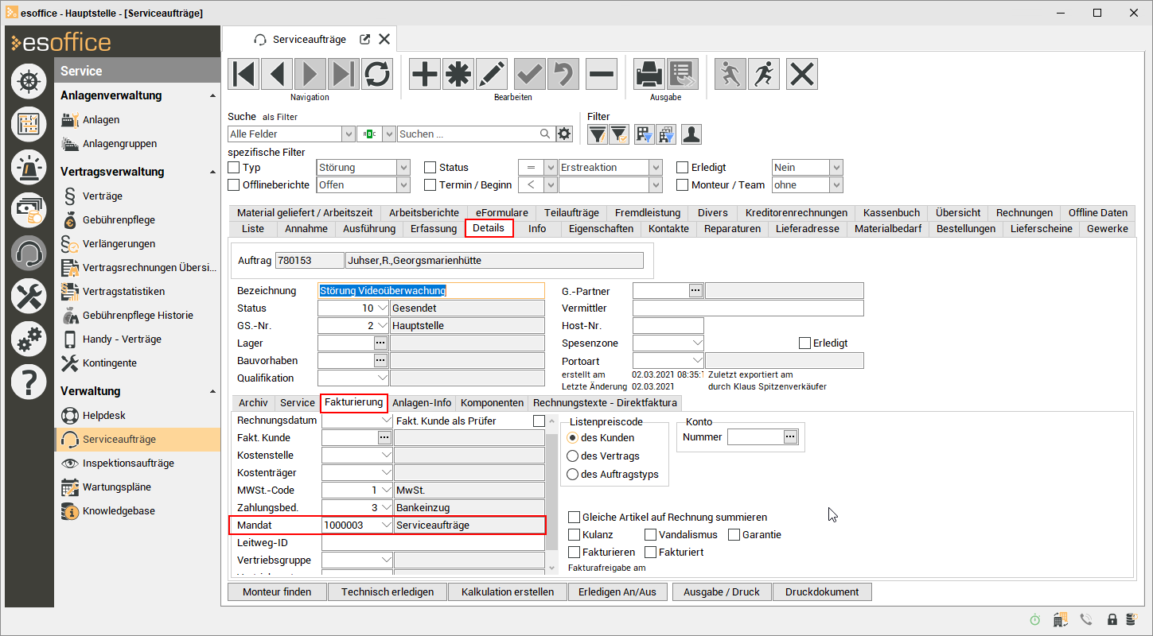Jump to the last record in navigation
The image size is (1153, 636).
(344, 74)
